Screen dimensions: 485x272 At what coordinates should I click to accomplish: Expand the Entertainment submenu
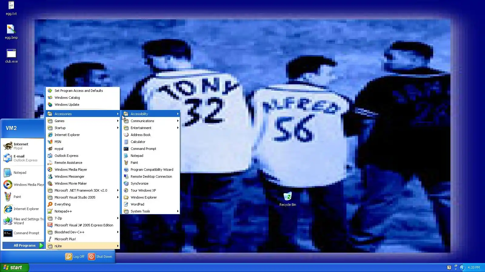tap(151, 128)
